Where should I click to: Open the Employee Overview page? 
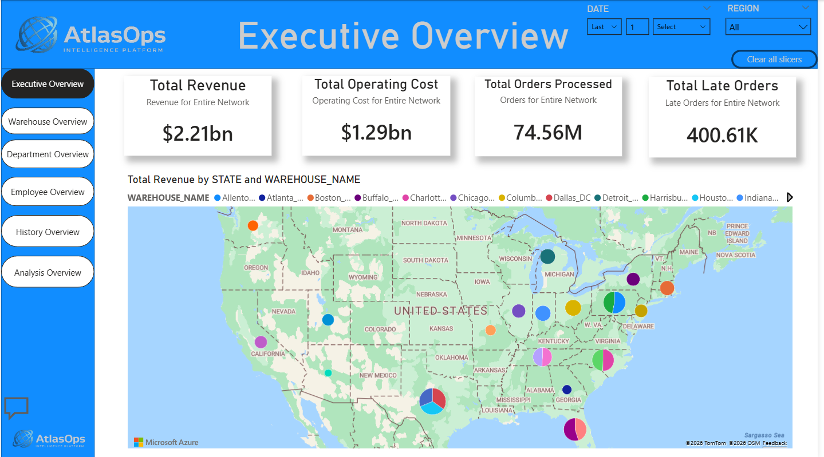coord(48,191)
